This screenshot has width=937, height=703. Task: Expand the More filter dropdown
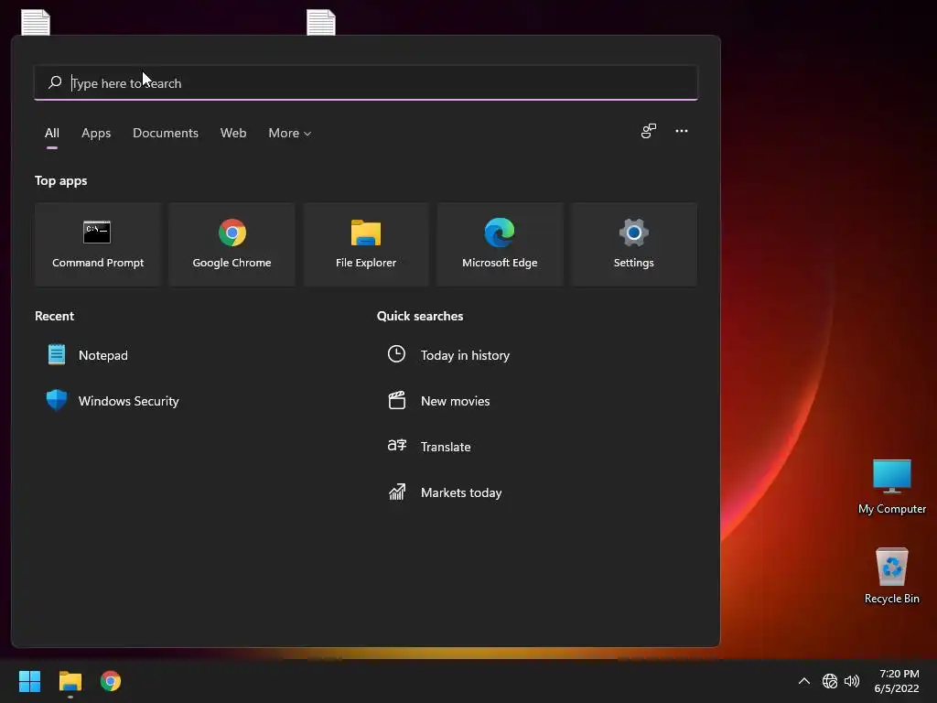point(290,133)
